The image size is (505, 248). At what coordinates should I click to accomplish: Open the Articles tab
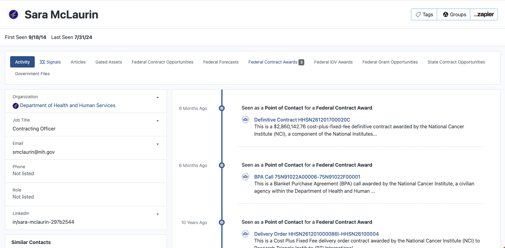click(78, 62)
